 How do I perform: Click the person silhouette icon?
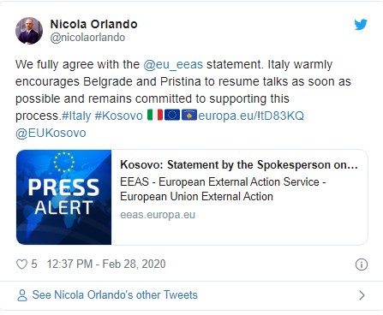point(22,295)
